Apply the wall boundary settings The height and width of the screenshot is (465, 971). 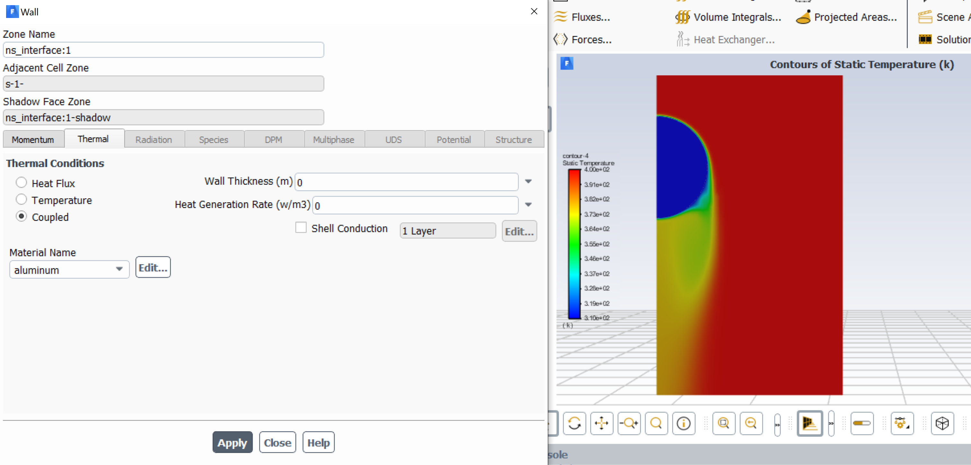click(x=232, y=442)
